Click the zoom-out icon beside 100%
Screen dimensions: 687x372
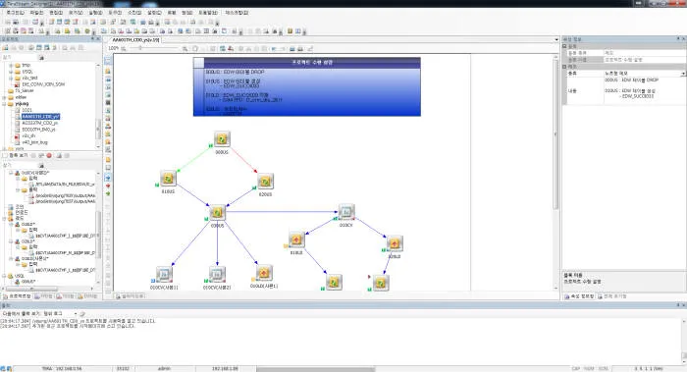point(124,49)
